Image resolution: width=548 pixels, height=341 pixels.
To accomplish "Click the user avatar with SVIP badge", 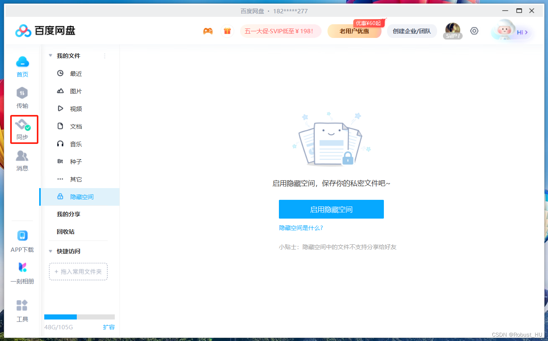I will 453,31.
